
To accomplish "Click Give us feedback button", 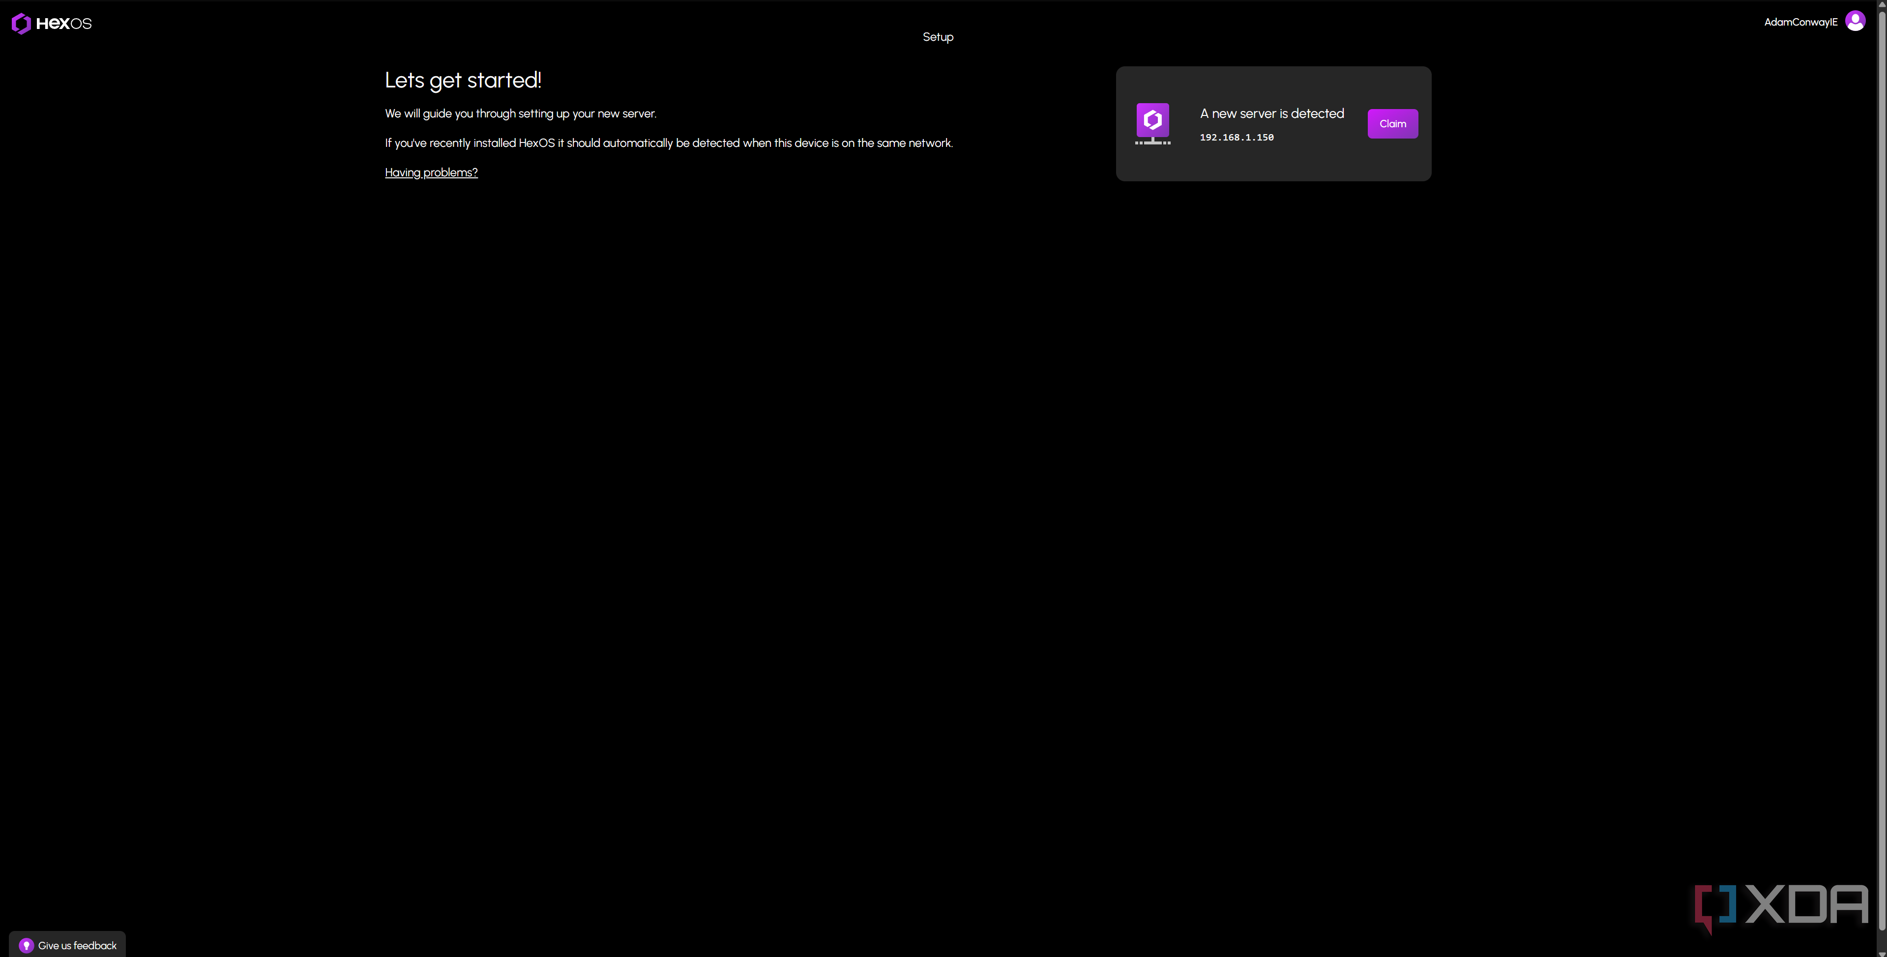I will (x=67, y=945).
